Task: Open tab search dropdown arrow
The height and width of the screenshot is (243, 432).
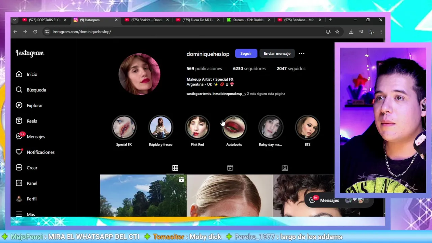Action: [x=15, y=20]
